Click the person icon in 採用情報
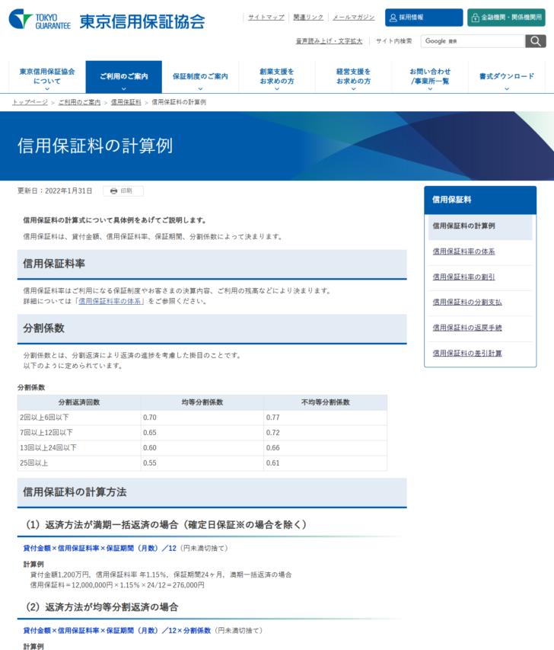The height and width of the screenshot is (650, 554). click(393, 18)
